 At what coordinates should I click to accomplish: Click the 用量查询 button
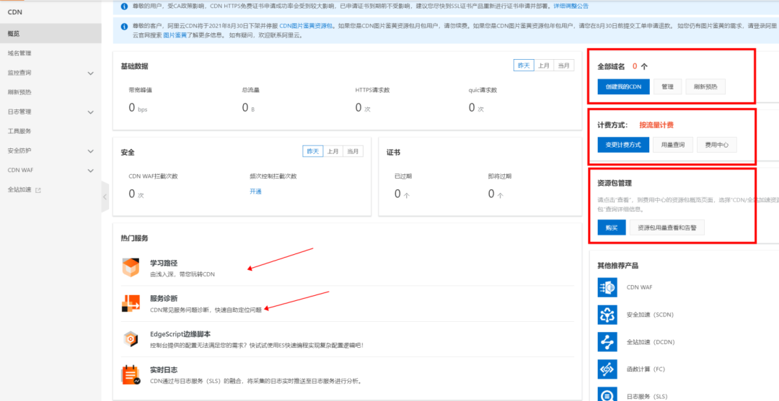pyautogui.click(x=673, y=145)
